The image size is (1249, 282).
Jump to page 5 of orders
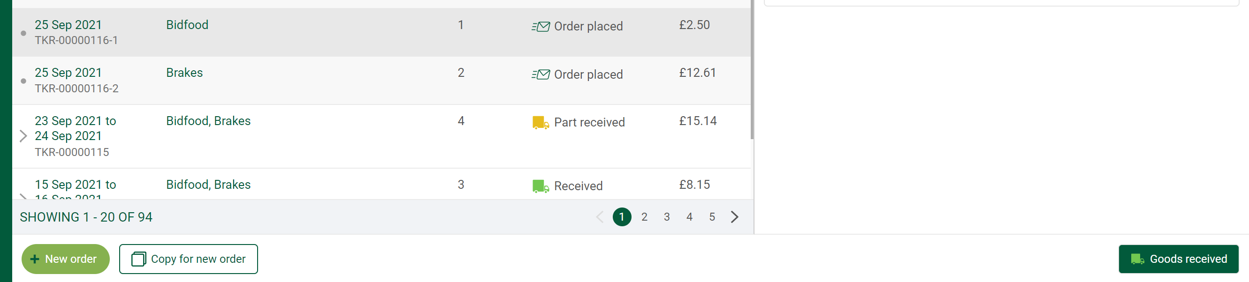pos(712,217)
